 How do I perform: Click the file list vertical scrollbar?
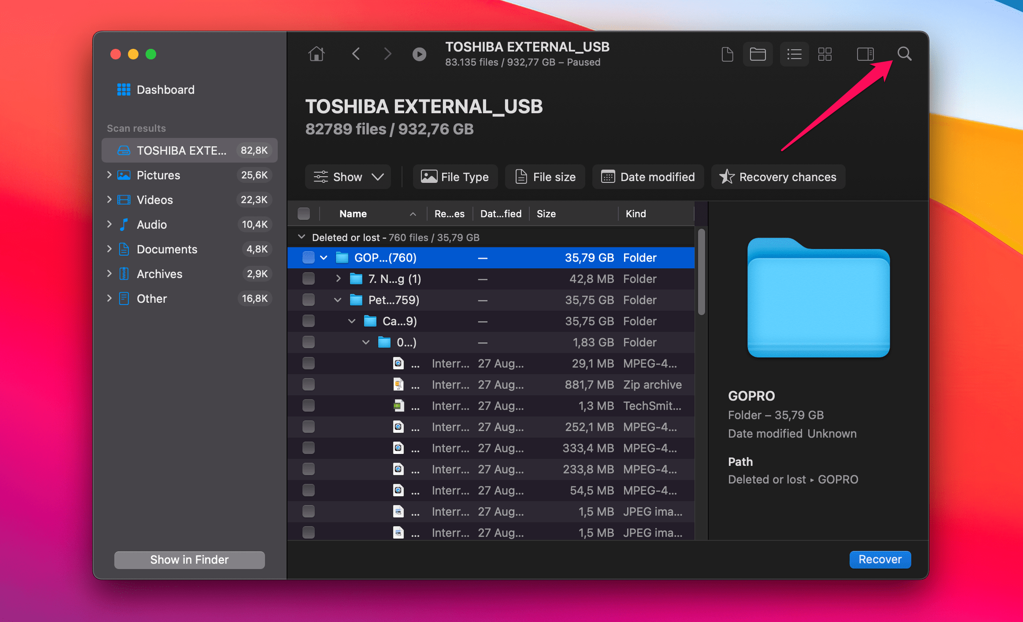point(702,272)
